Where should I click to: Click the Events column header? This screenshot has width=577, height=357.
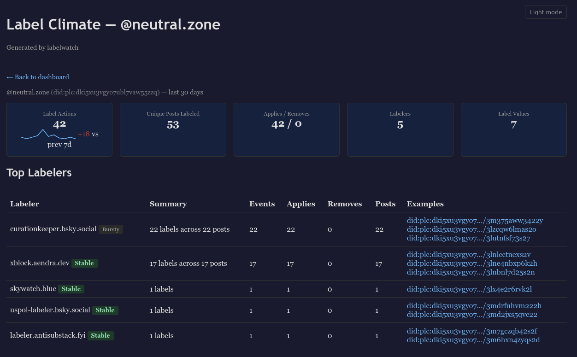click(x=262, y=204)
